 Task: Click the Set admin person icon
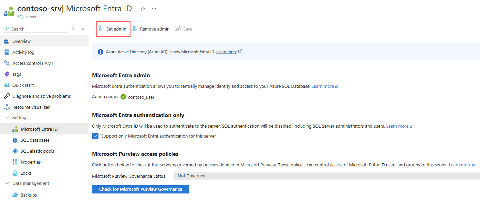pos(101,29)
